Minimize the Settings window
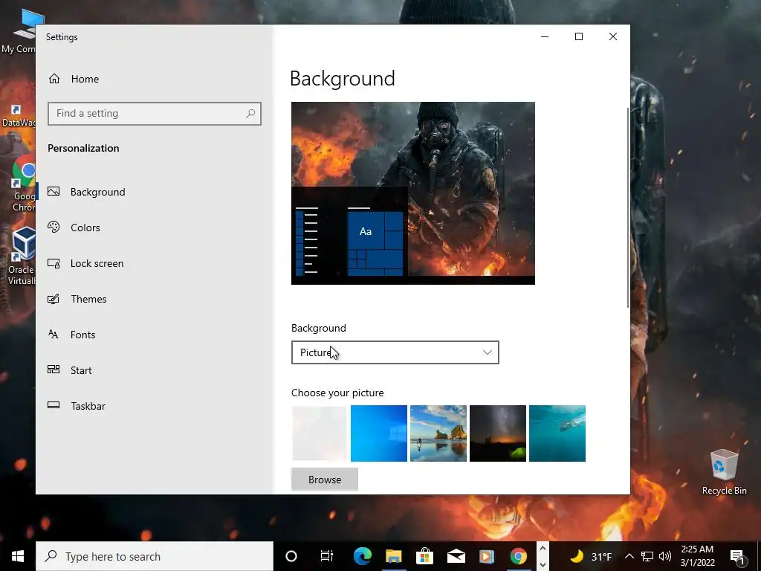The height and width of the screenshot is (571, 761). [545, 37]
